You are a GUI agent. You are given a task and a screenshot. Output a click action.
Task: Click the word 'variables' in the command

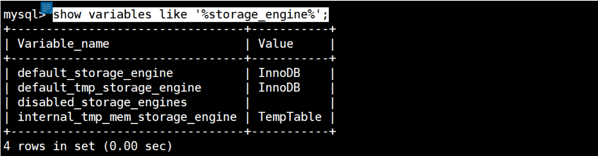tap(120, 15)
